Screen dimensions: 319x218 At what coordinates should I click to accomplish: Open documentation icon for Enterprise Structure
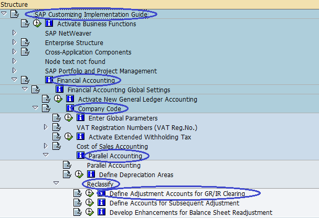click(x=25, y=42)
